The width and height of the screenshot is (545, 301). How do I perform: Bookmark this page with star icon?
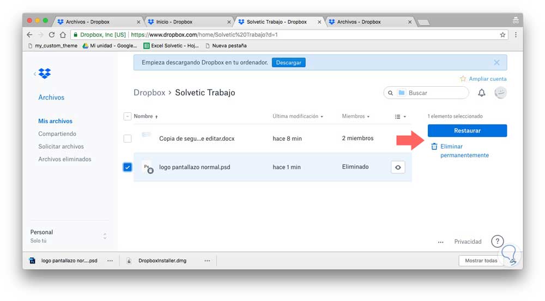click(502, 35)
